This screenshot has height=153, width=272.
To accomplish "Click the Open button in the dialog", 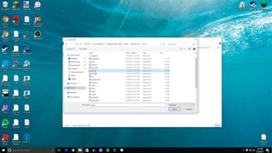I will click(x=175, y=109).
